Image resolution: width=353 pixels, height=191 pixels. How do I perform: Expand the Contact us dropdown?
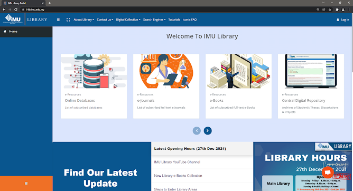105,20
